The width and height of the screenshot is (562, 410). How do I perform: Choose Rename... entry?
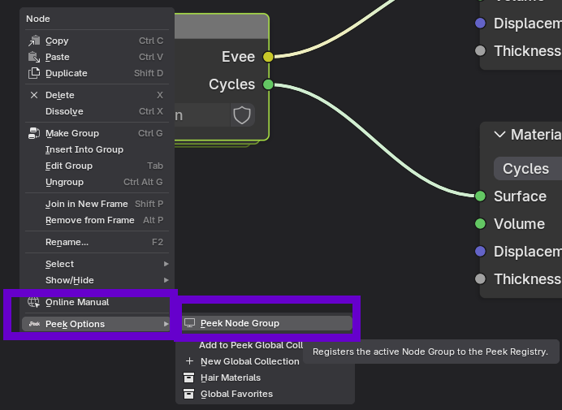tap(96, 242)
